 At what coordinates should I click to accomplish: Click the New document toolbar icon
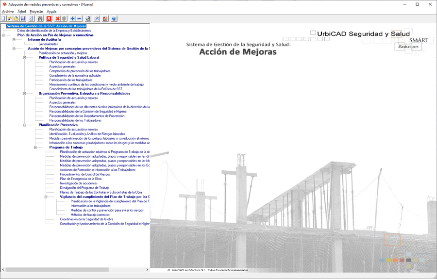coord(3,18)
